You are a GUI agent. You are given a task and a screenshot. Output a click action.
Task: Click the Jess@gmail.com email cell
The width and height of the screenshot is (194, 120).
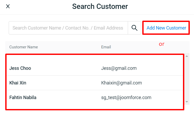pyautogui.click(x=119, y=68)
